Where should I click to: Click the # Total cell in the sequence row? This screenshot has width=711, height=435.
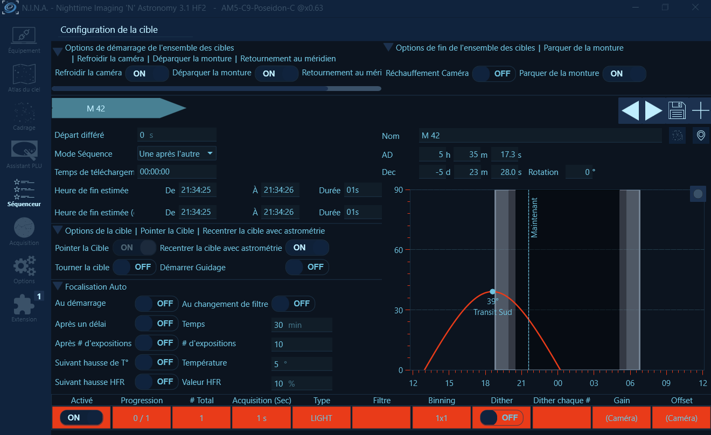coord(201,418)
